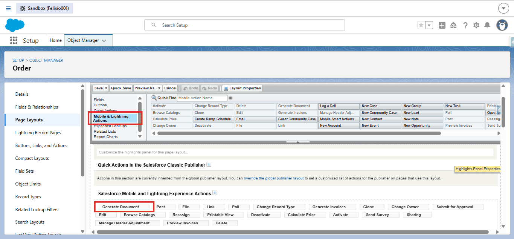This screenshot has width=514, height=239.
Task: Click the palette's horizontal scroll left arrow
Action: tap(153, 133)
